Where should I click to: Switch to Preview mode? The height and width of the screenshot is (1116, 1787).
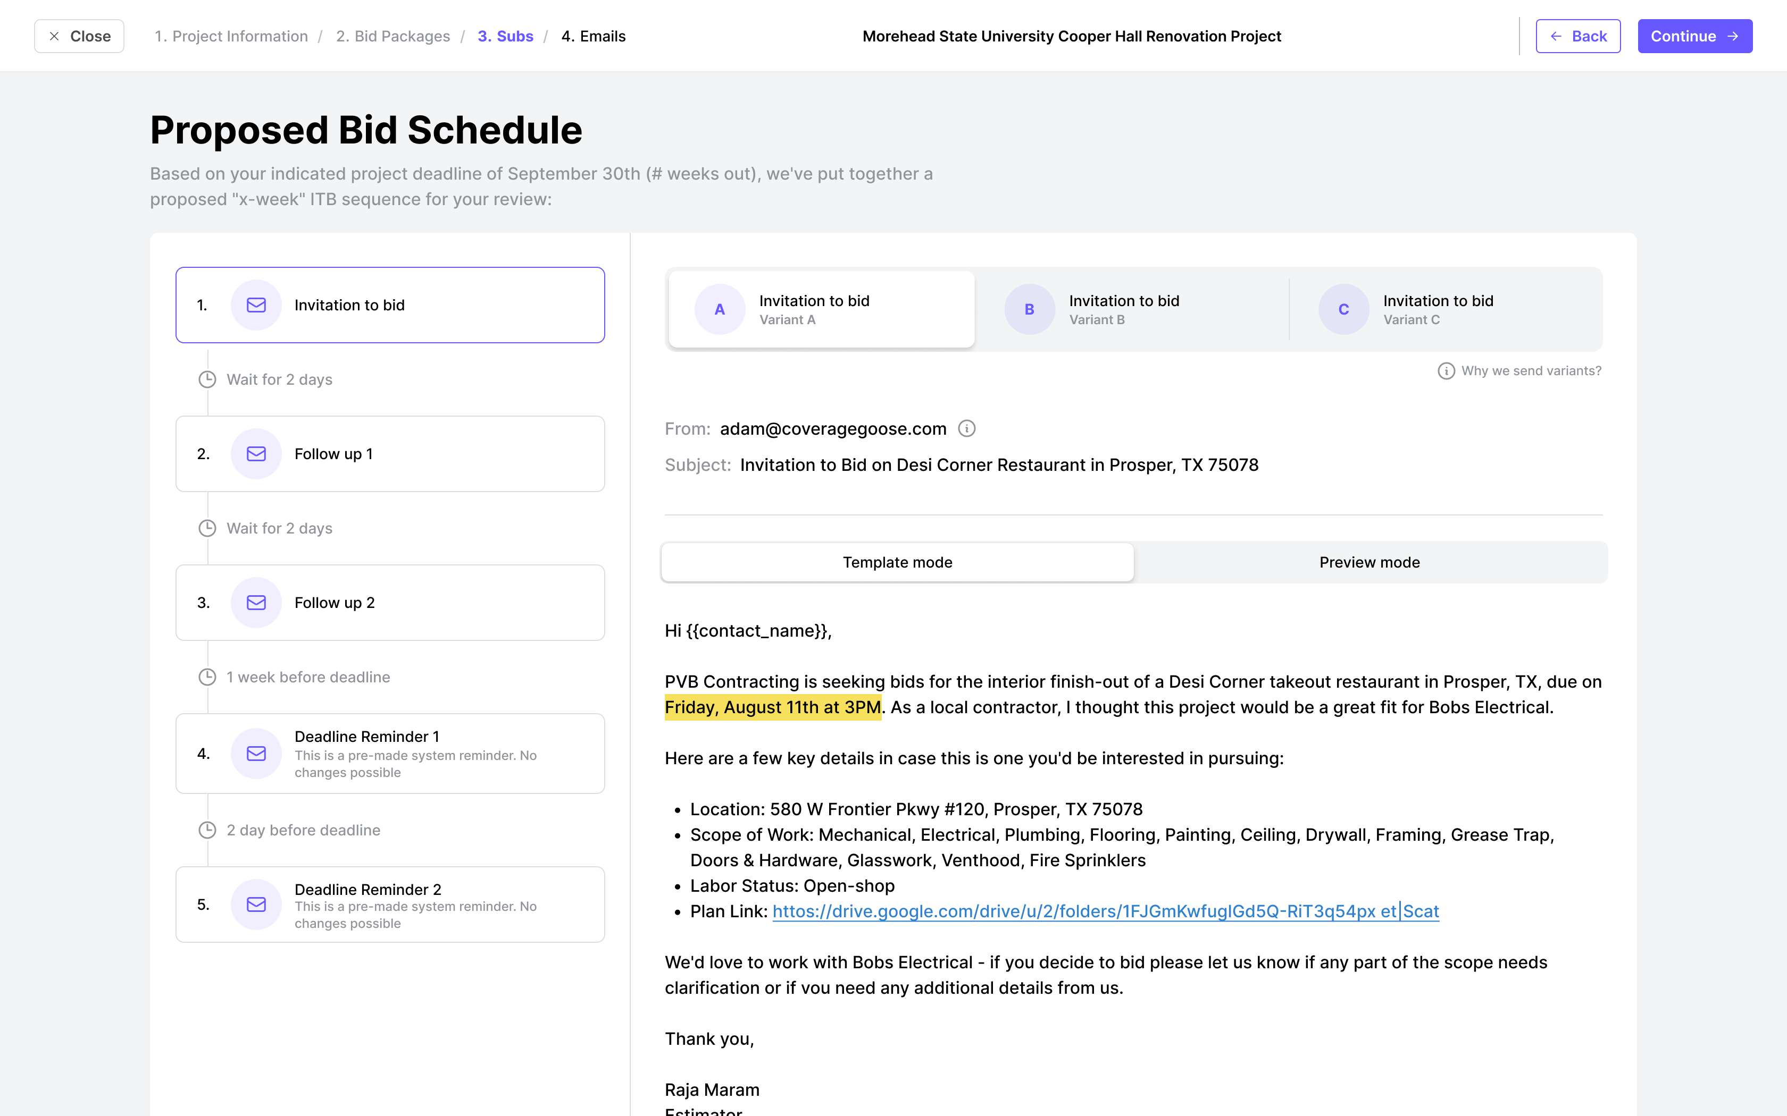pyautogui.click(x=1369, y=562)
